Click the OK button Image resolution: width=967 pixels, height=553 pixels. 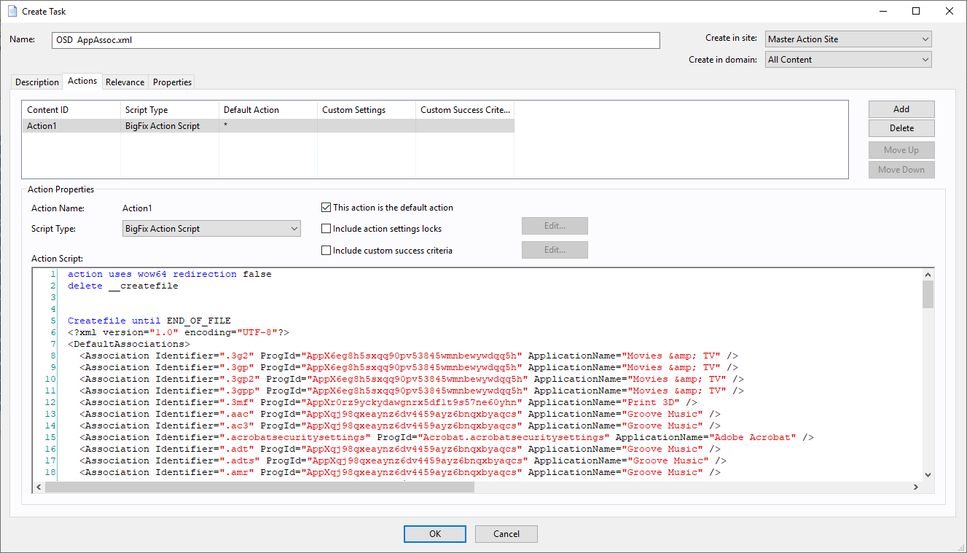435,534
